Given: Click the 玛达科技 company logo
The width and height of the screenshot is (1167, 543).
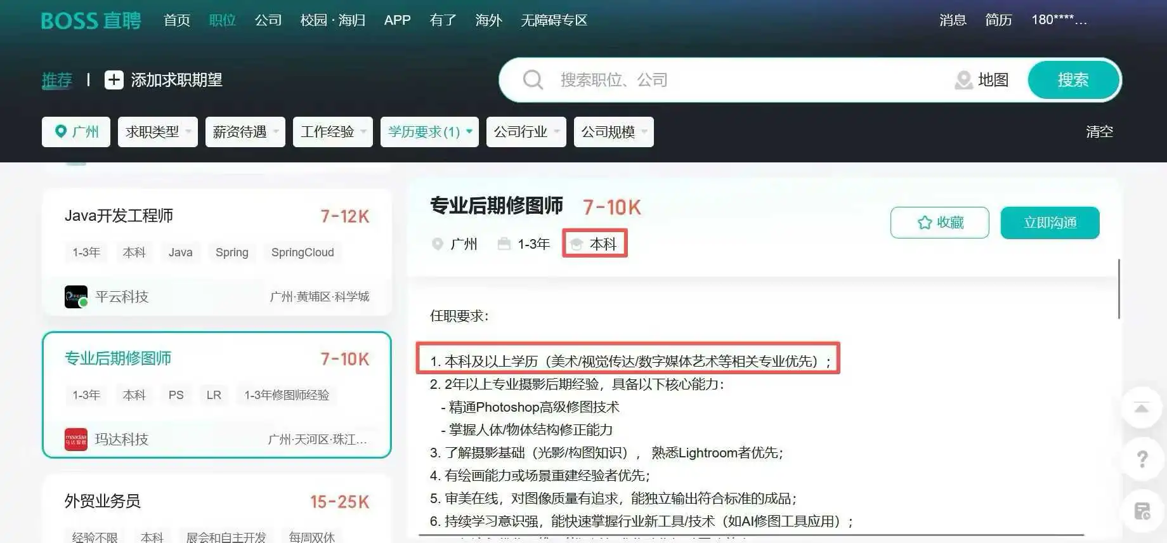Looking at the screenshot, I should click(76, 439).
